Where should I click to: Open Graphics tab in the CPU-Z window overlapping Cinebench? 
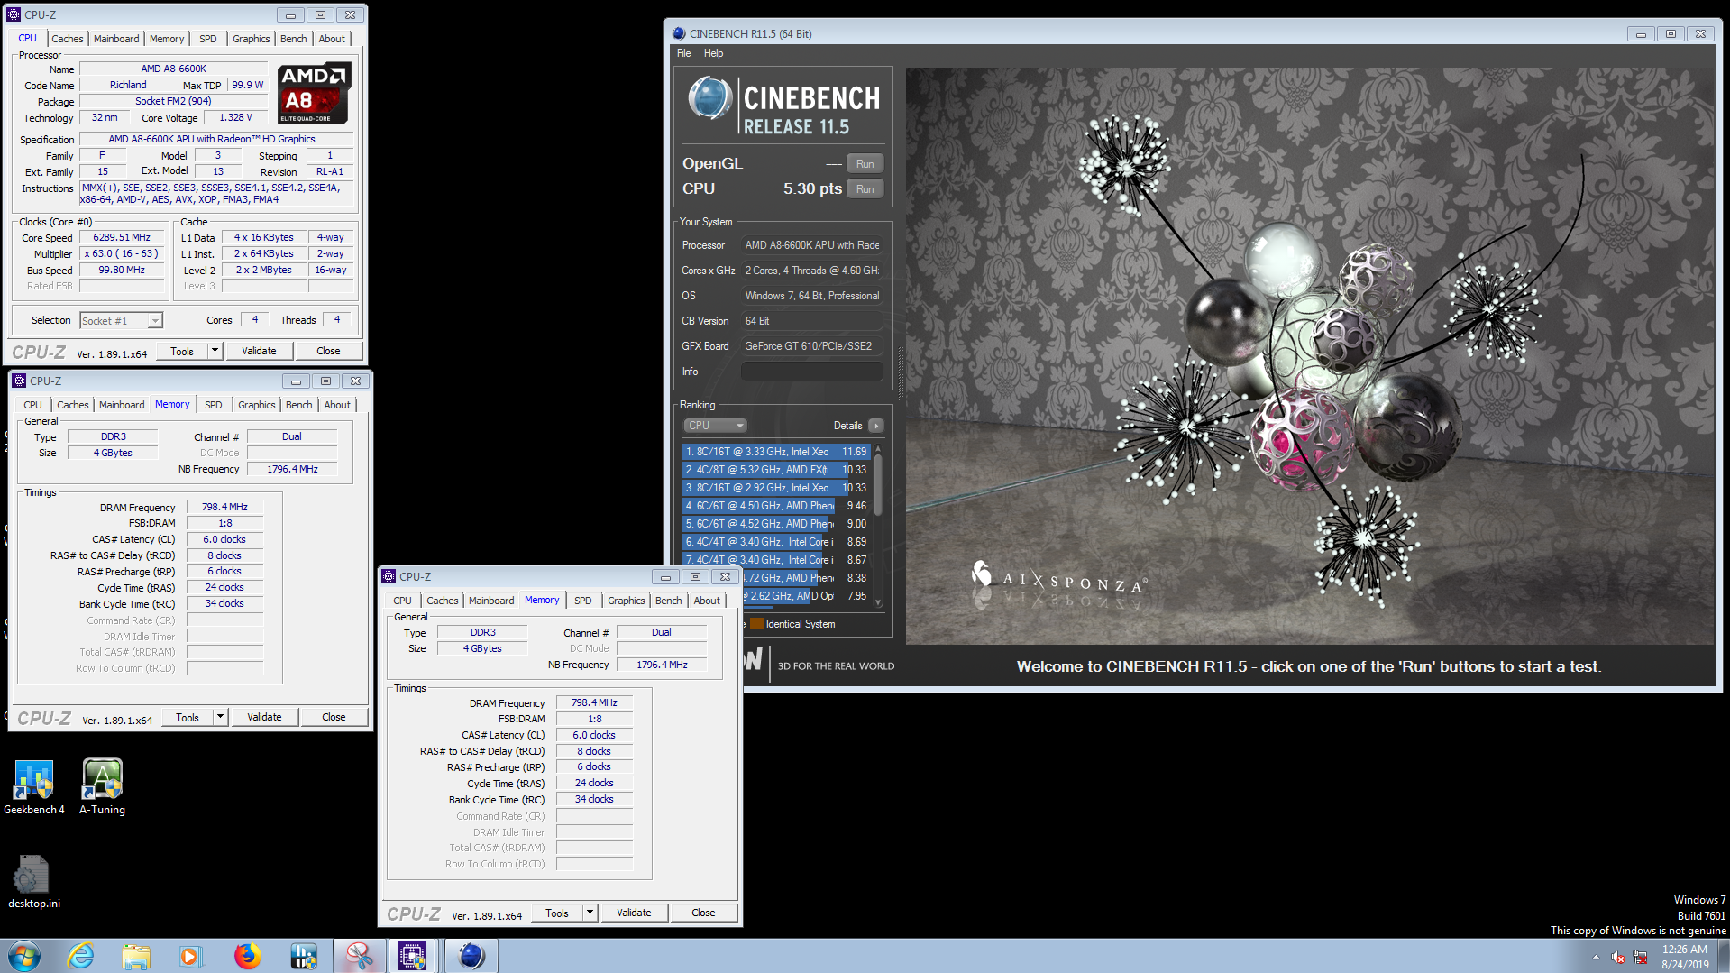click(x=627, y=601)
